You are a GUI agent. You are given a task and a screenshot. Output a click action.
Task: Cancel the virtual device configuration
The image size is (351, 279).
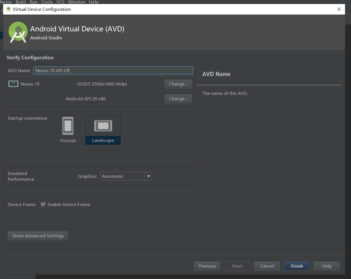click(267, 266)
